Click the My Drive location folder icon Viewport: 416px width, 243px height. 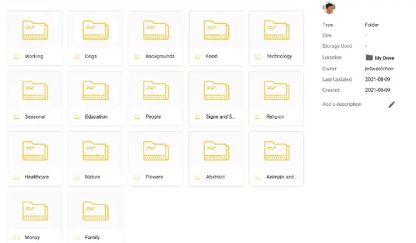click(x=369, y=57)
